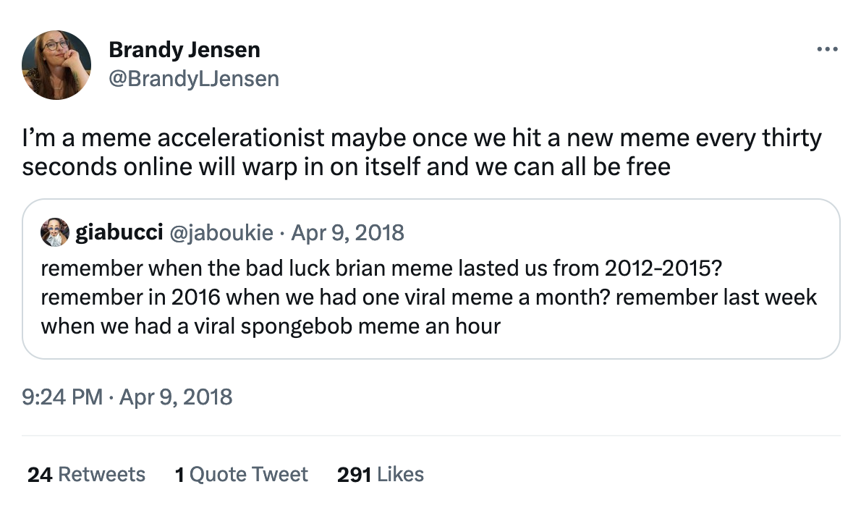The height and width of the screenshot is (508, 861).
Task: Open the @jaboukie handle in quoted tweet
Action: pyautogui.click(x=221, y=232)
